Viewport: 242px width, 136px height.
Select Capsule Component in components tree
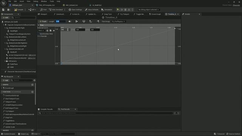tap(21, 25)
